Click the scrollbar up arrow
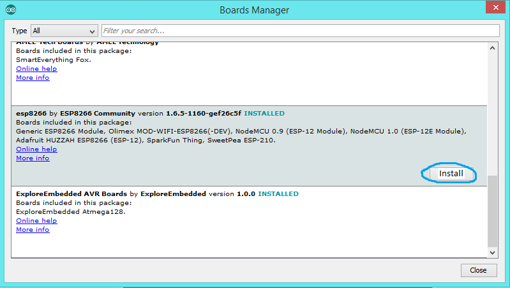The width and height of the screenshot is (510, 288). (x=492, y=48)
